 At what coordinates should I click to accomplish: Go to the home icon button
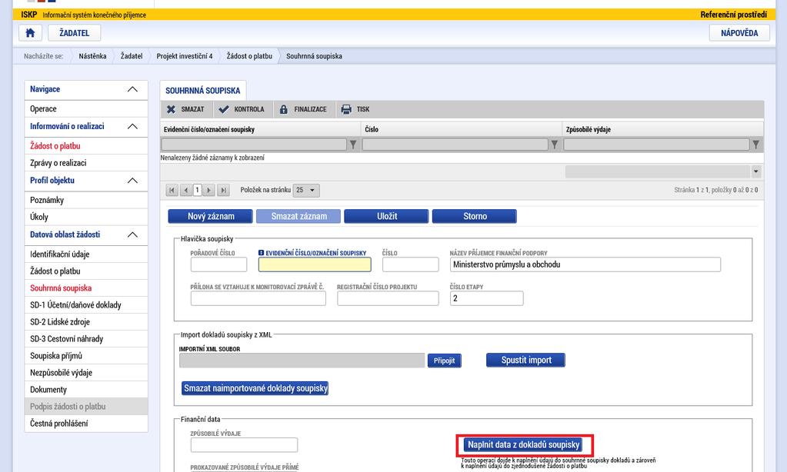coord(30,33)
